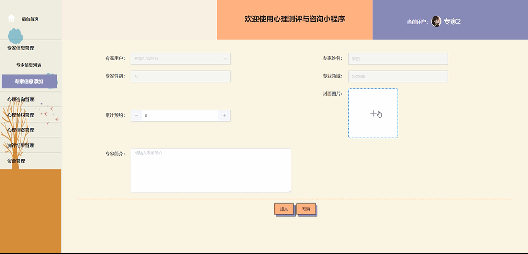The width and height of the screenshot is (528, 254).
Task: Expand the 专家信息管理 menu
Action: click(21, 48)
